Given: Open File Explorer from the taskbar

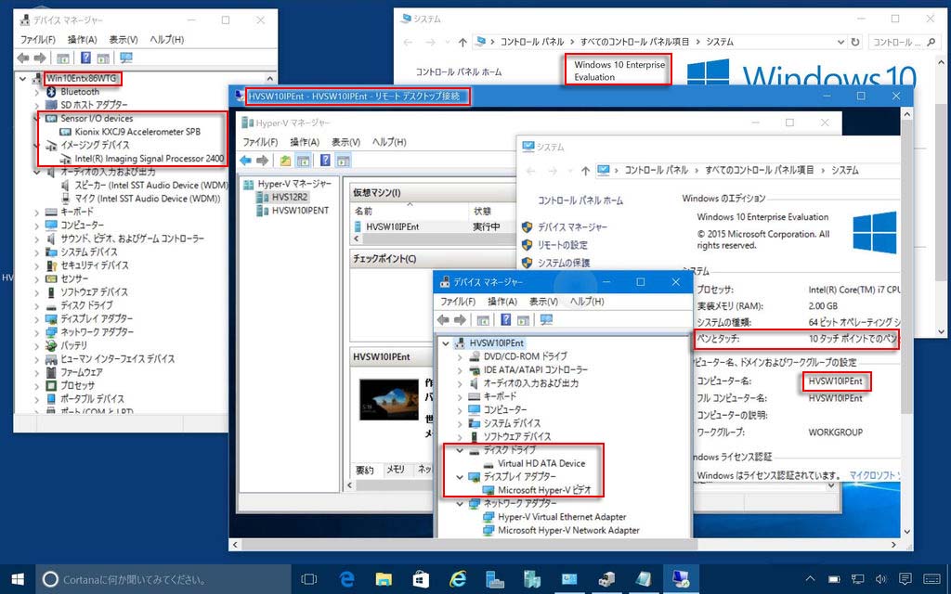Looking at the screenshot, I should pos(383,579).
